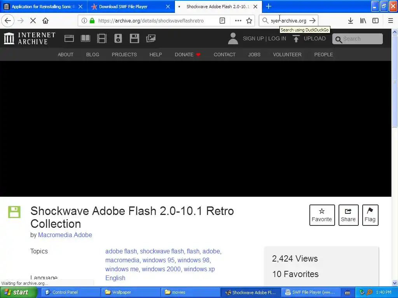
Task: Submit search with the arrow icon
Action: pos(313,21)
